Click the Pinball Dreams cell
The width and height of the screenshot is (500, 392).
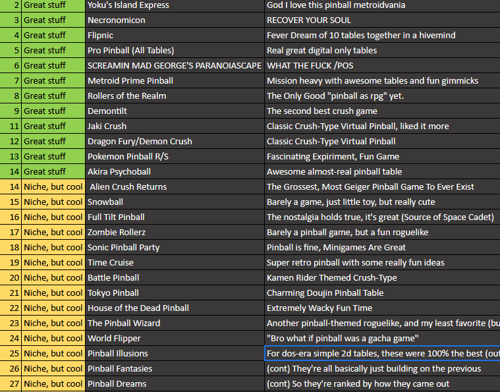175,384
